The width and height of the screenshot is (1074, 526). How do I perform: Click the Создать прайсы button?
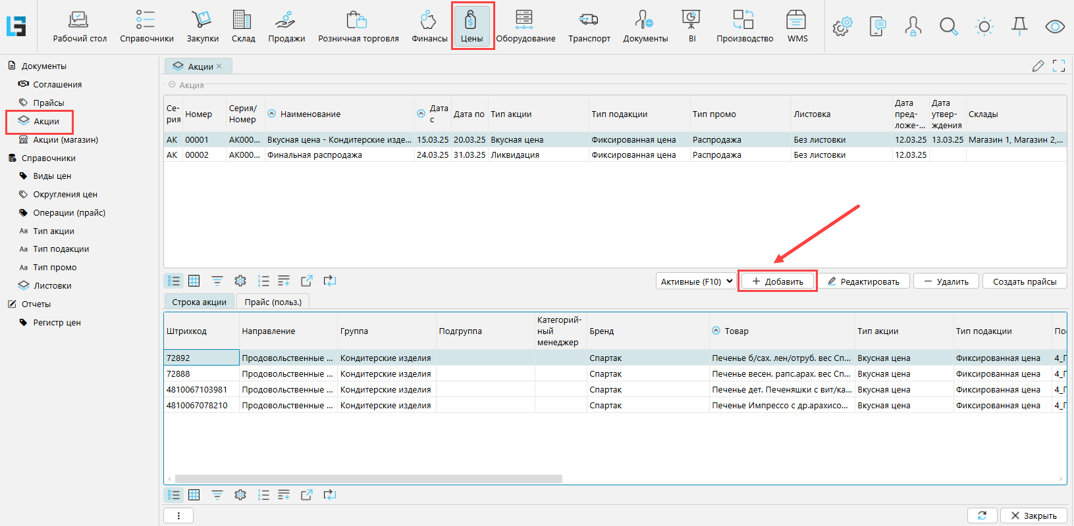coord(1024,281)
